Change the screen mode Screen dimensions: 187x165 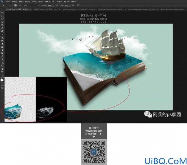(2, 88)
